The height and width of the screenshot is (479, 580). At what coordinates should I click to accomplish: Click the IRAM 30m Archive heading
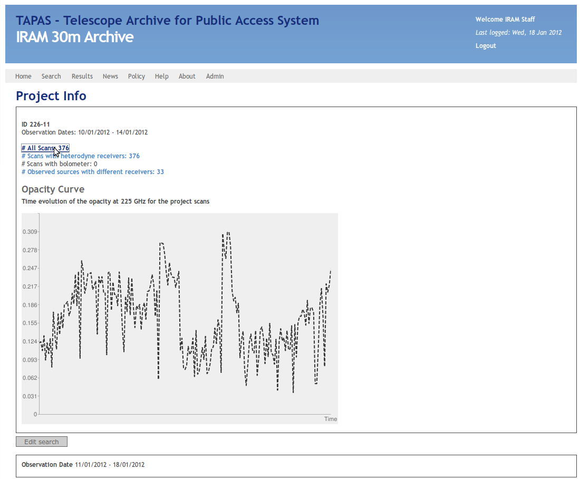(74, 37)
